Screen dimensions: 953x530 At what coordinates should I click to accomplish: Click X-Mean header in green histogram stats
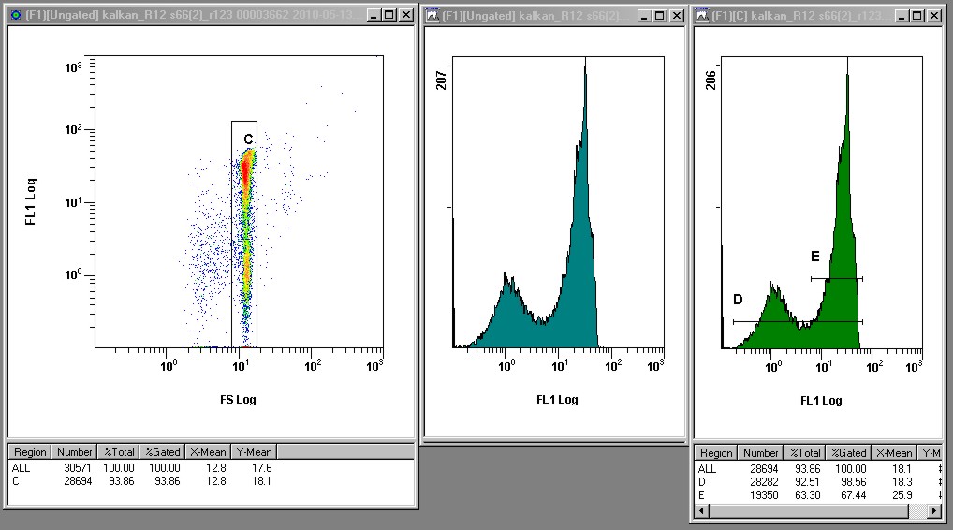[894, 452]
